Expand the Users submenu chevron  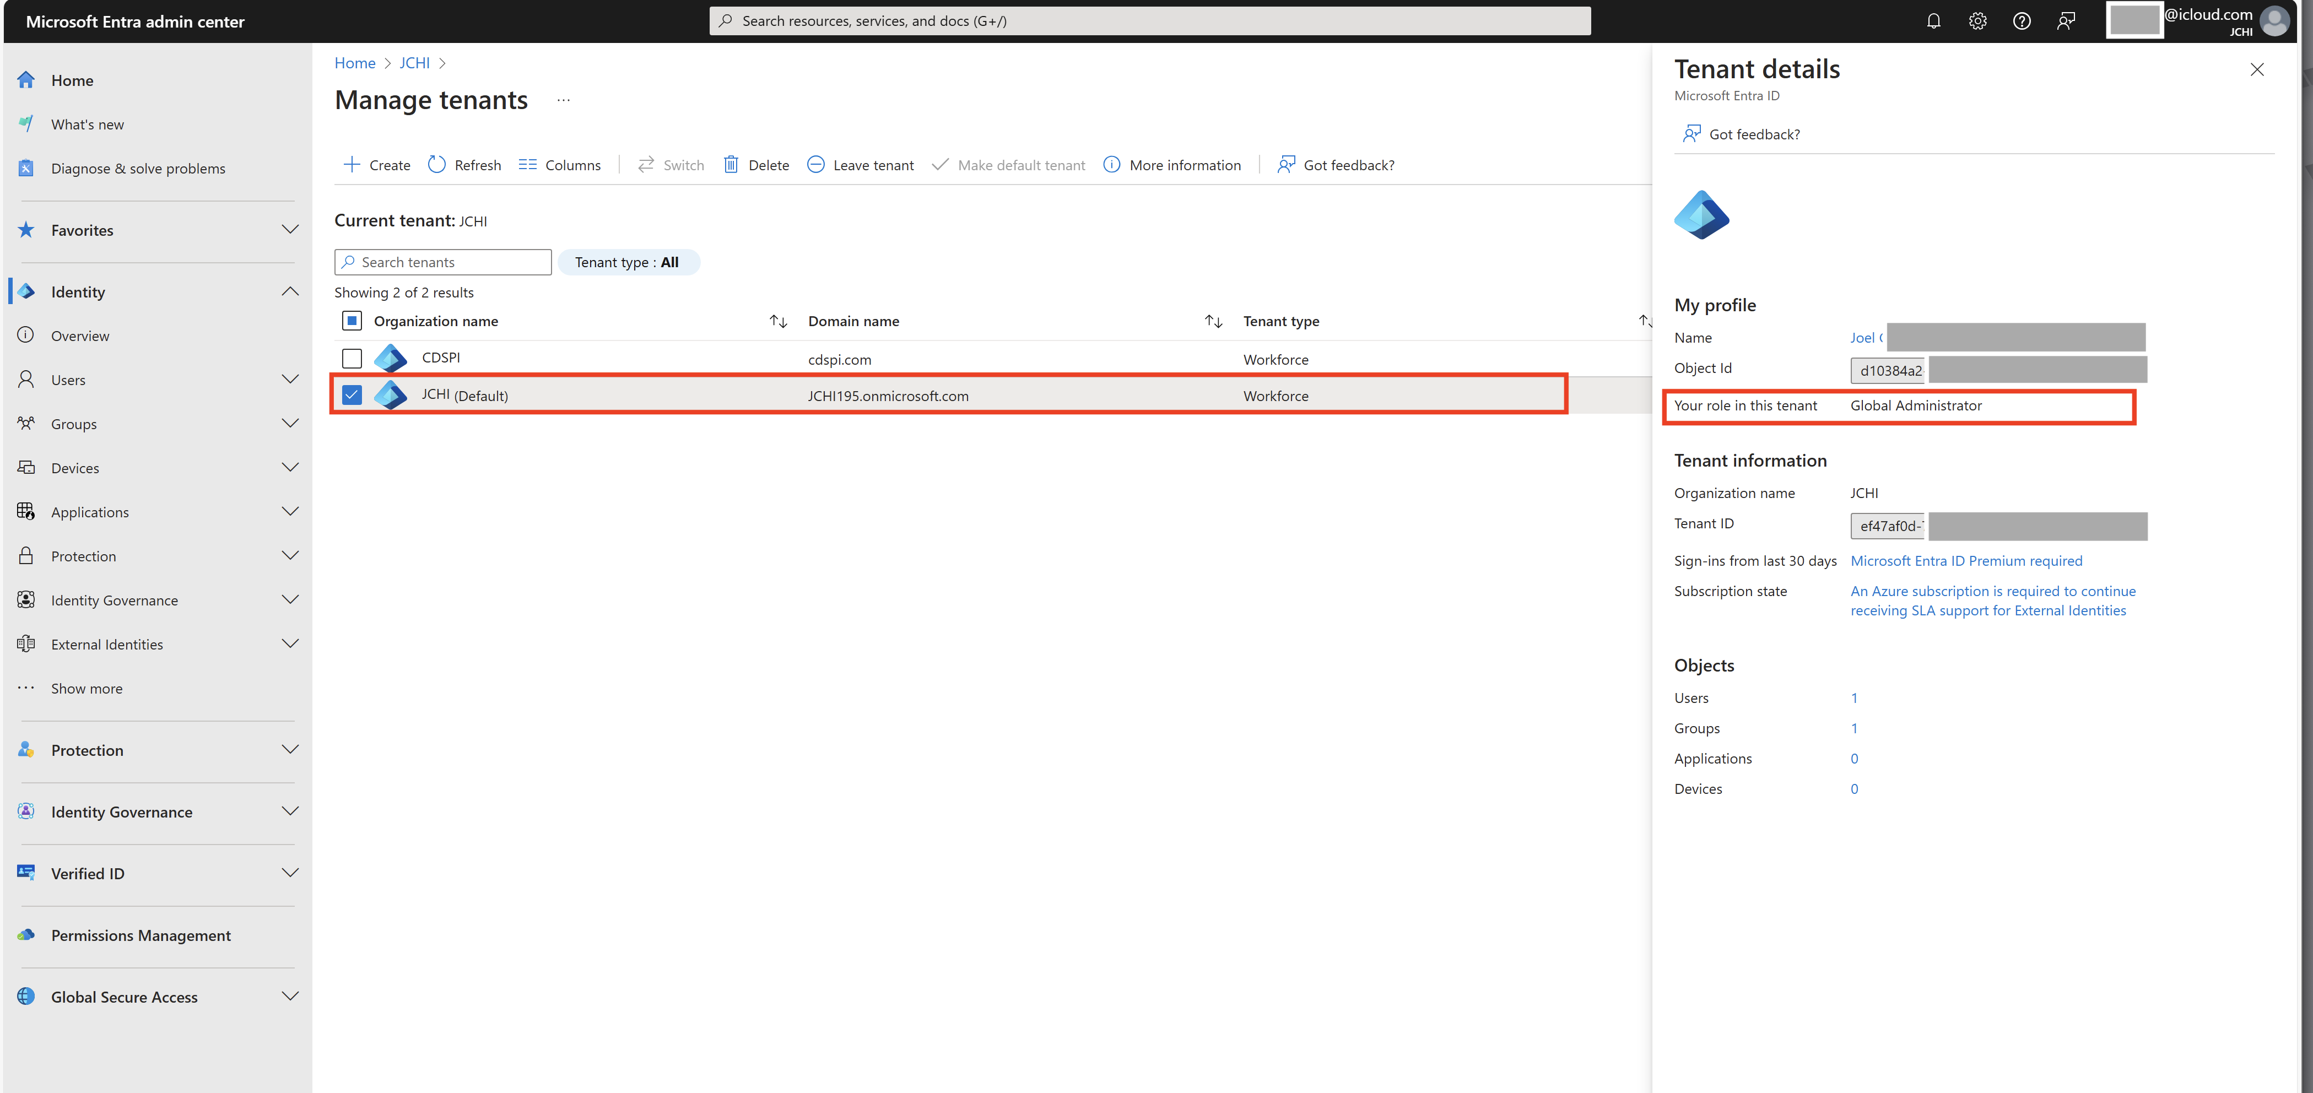[290, 379]
